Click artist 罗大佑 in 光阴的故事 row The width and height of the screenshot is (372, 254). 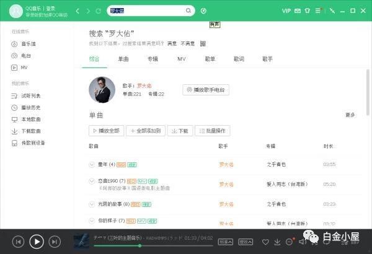226,204
